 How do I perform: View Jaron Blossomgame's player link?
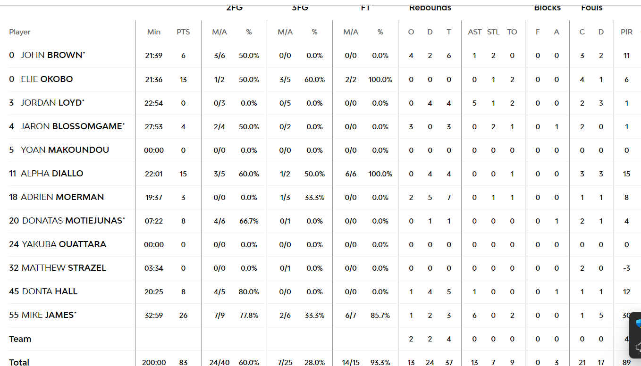tap(72, 126)
